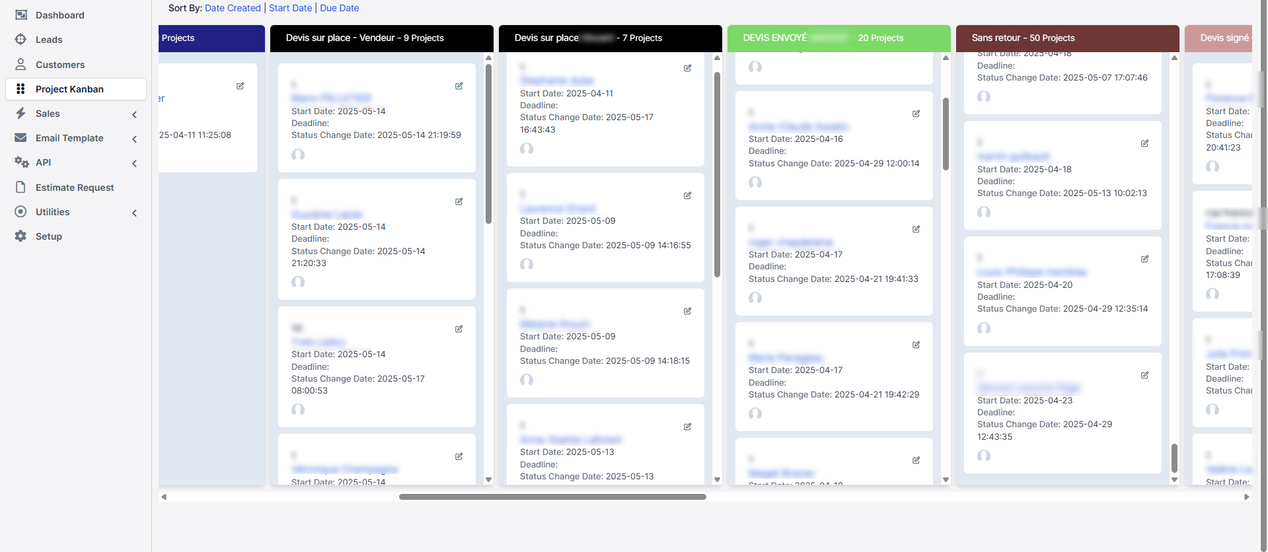Screen dimensions: 1268x552
Task: Expand the Utilities submenu chevron
Action: point(135,213)
